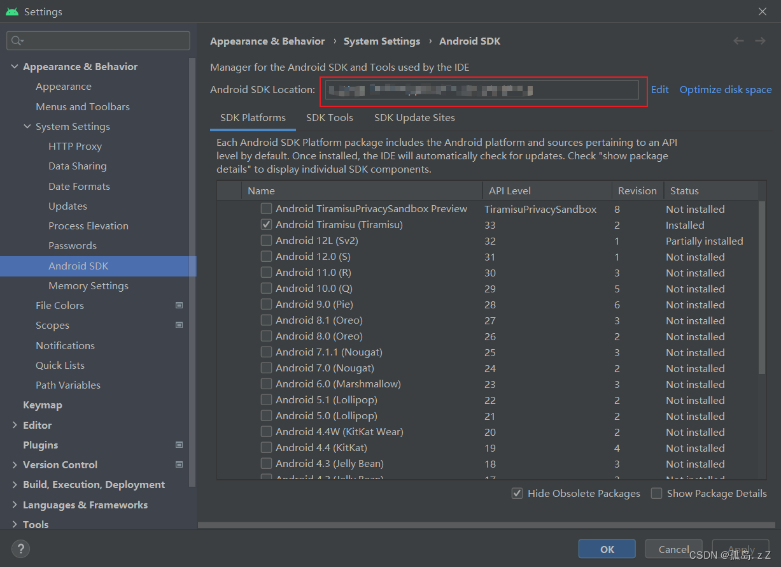The width and height of the screenshot is (781, 567).
Task: Click the project-level icon beside File Colors
Action: (x=179, y=306)
